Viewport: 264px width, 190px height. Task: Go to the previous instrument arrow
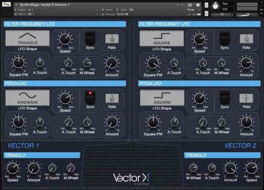point(178,5)
